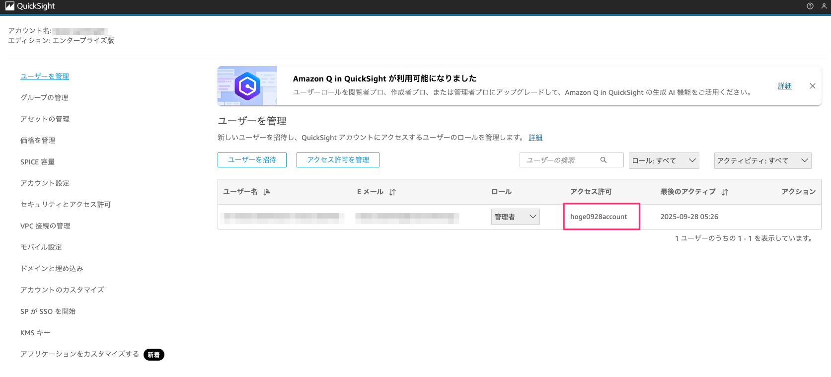
Task: Open the アクティビティ: すべて filter dropdown
Action: coord(763,160)
